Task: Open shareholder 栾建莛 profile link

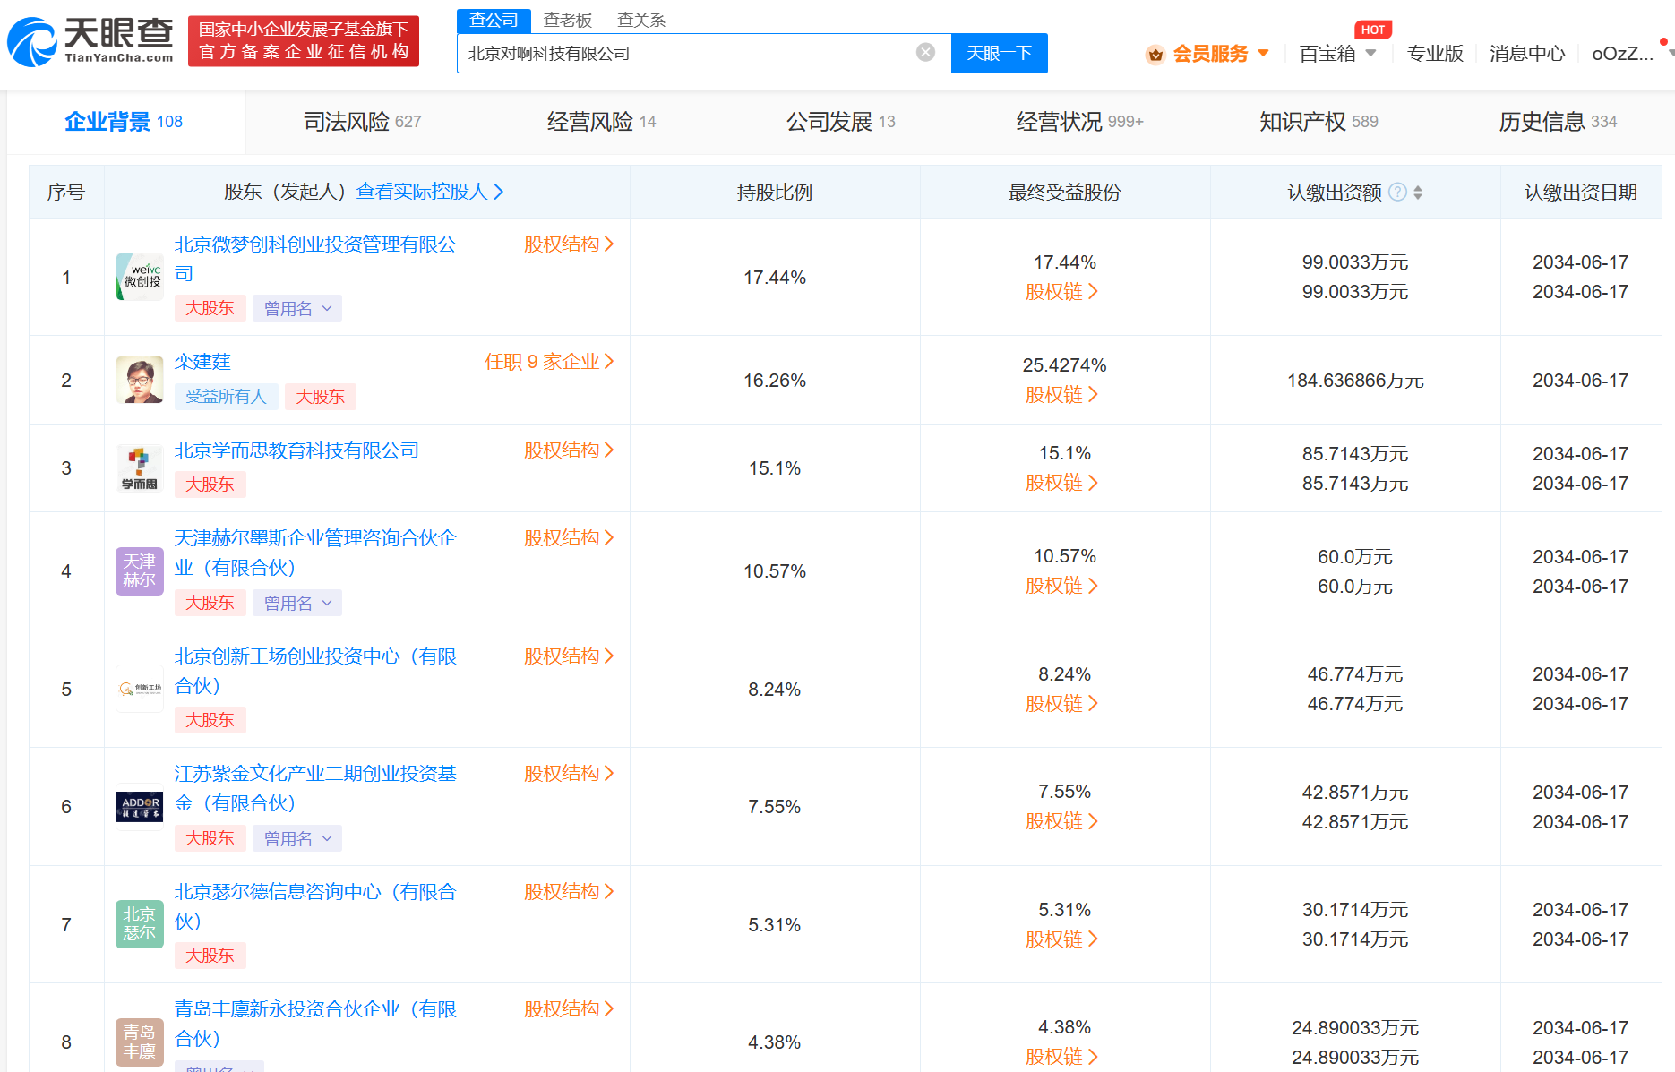Action: pos(202,362)
